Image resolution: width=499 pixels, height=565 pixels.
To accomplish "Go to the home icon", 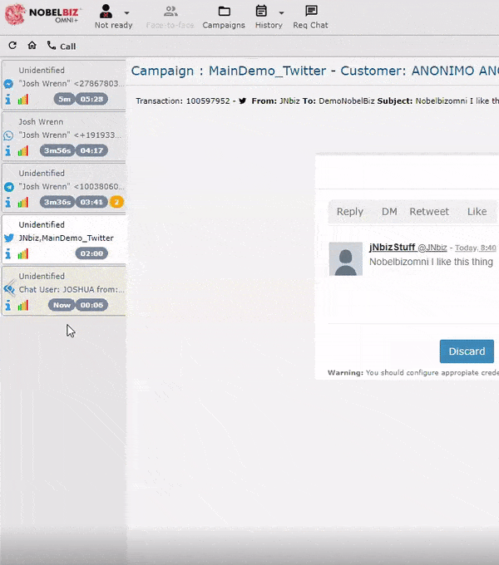I will pos(32,46).
